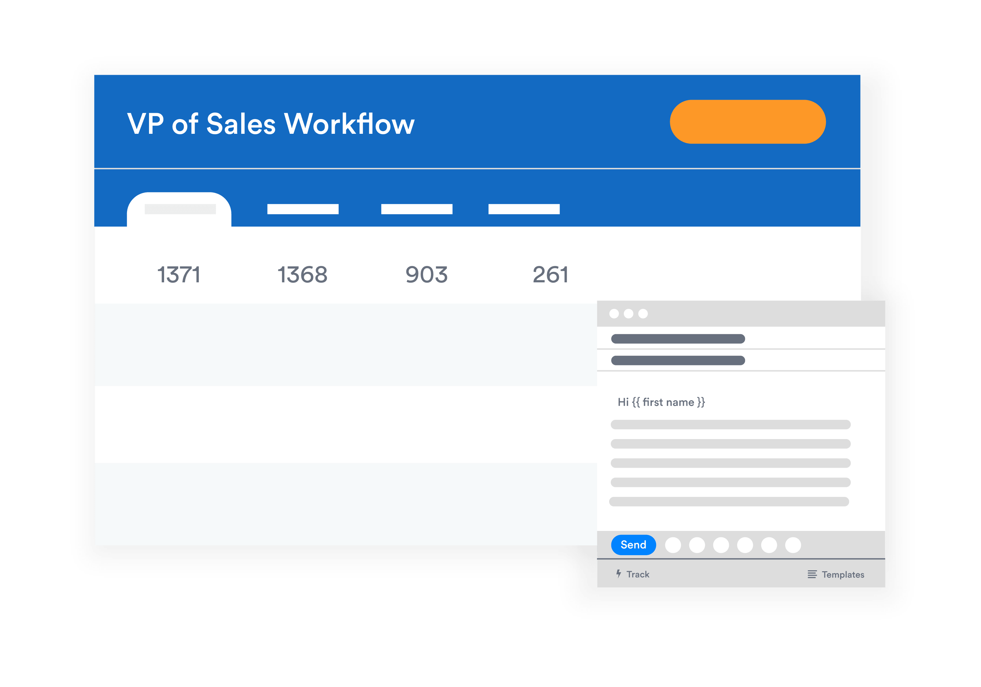The height and width of the screenshot is (687, 981).
Task: Click the Send button in email composer
Action: tap(633, 544)
